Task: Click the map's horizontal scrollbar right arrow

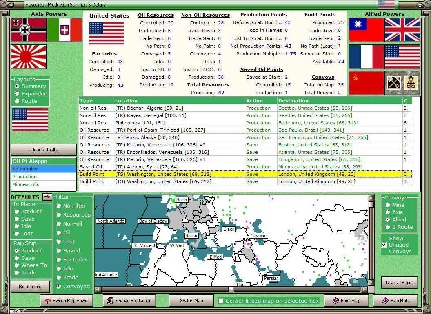Action: 364,289
